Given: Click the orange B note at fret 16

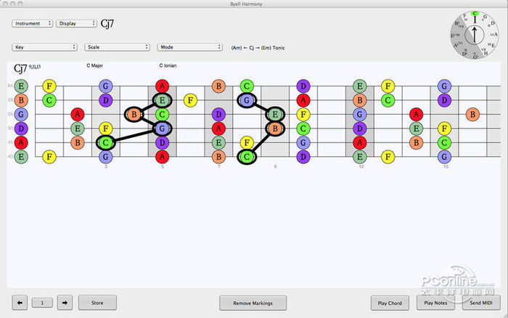Looking at the screenshot, I should [x=472, y=115].
